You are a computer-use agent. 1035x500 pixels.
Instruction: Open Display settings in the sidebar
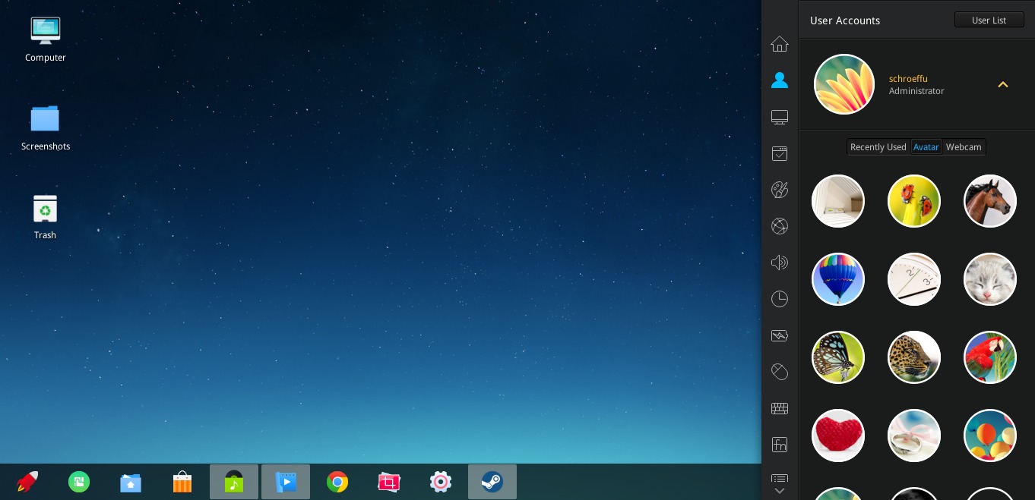[780, 118]
